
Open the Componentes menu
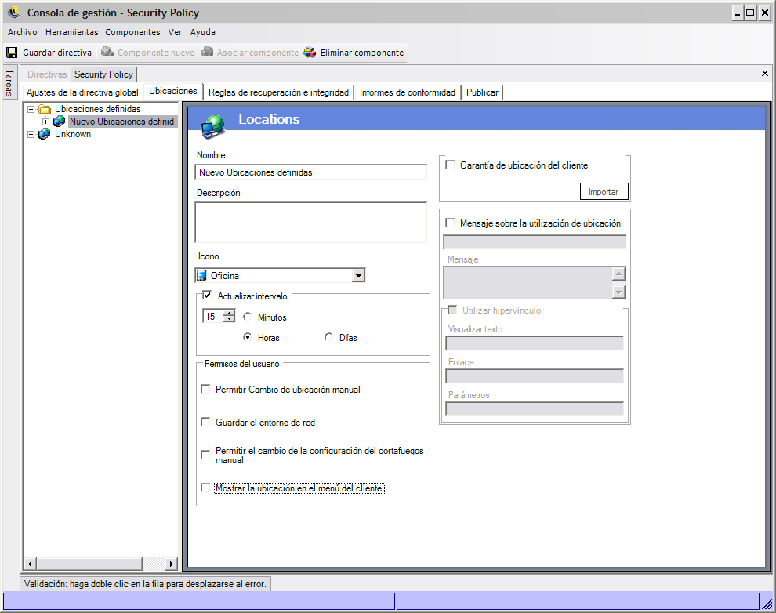coord(132,32)
